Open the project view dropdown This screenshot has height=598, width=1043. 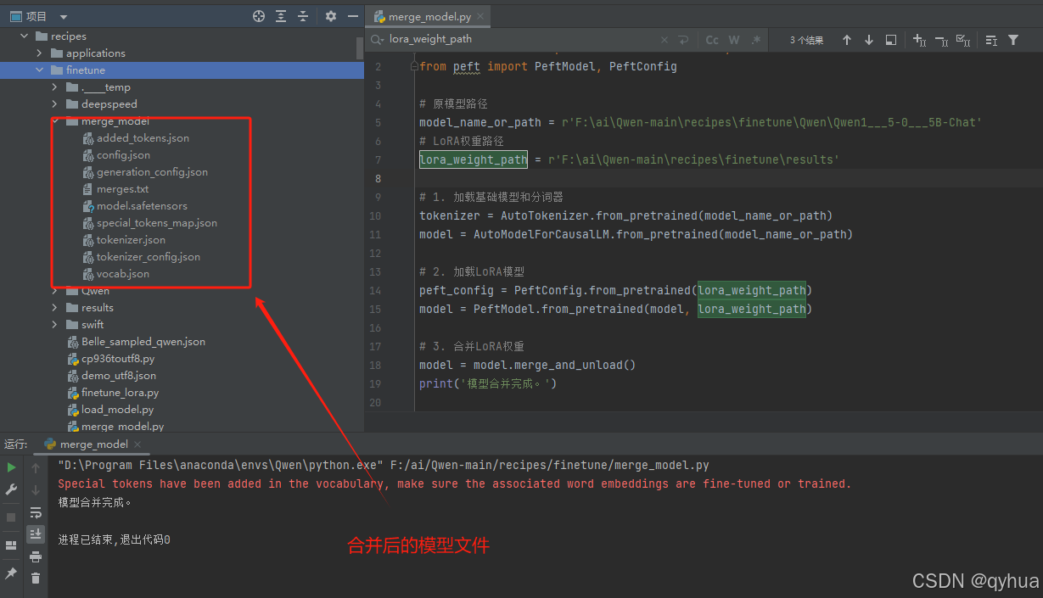point(64,16)
